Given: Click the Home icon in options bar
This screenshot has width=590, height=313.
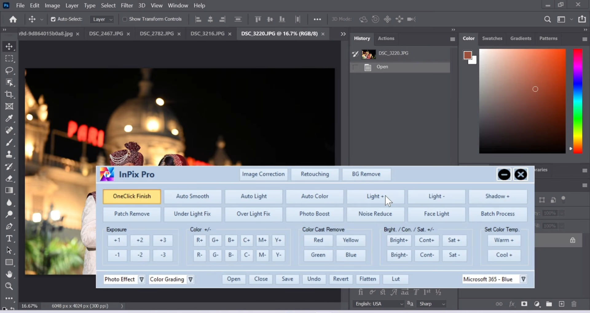Looking at the screenshot, I should coord(13,19).
